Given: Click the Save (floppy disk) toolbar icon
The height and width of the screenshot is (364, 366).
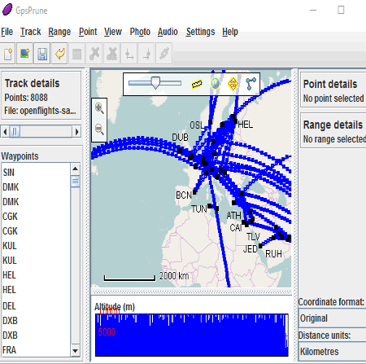Looking at the screenshot, I should pyautogui.click(x=42, y=54).
